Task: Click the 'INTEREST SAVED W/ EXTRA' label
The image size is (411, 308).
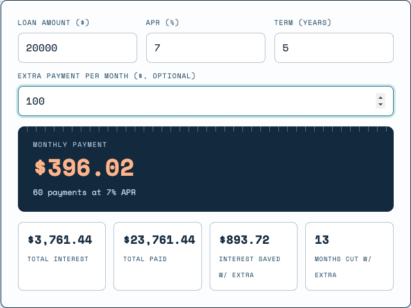Action: (249, 267)
